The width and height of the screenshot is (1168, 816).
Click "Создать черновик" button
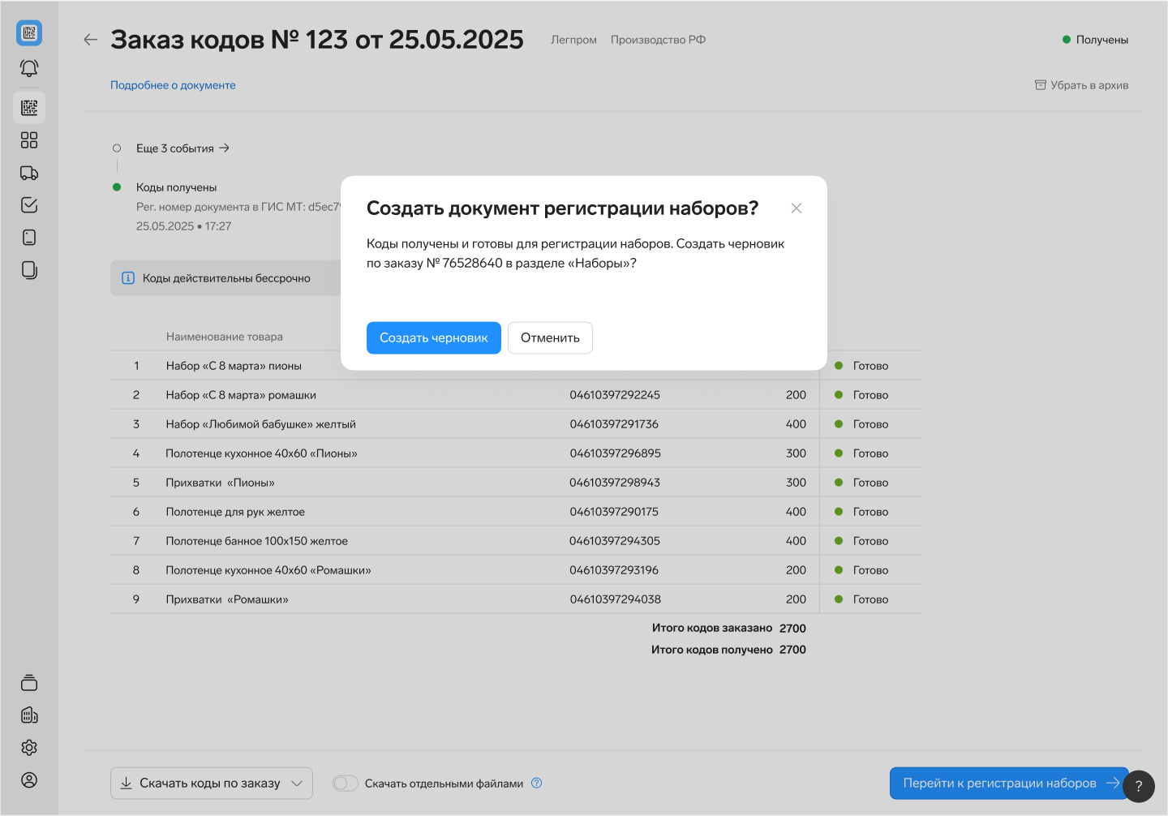coord(433,338)
